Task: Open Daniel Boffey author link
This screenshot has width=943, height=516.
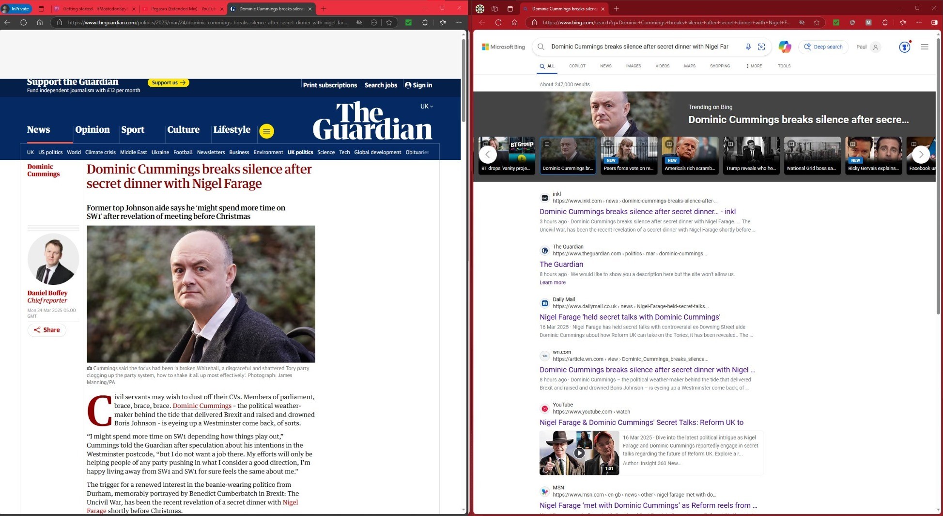Action: 47,293
